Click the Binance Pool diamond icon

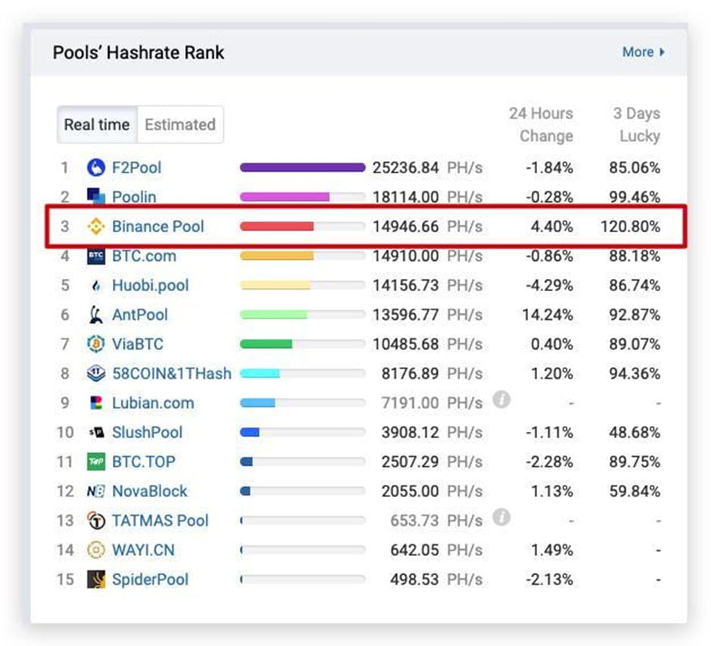pyautogui.click(x=96, y=227)
